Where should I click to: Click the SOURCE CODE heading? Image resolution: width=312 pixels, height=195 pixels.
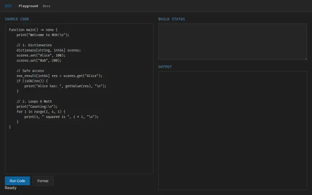coord(17,19)
